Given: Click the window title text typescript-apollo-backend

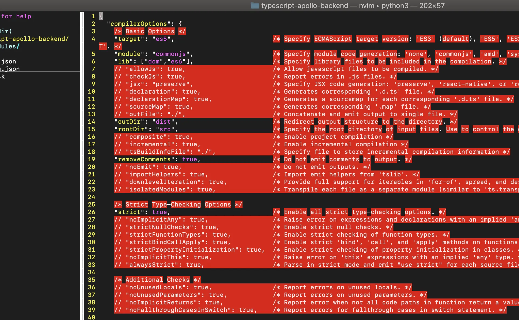Looking at the screenshot, I should pyautogui.click(x=305, y=6).
